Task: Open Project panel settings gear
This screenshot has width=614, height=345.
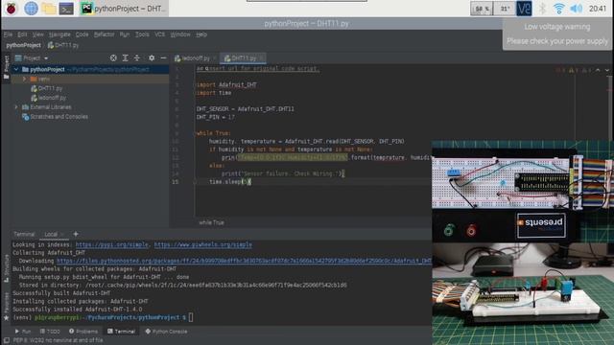Action: (152, 57)
